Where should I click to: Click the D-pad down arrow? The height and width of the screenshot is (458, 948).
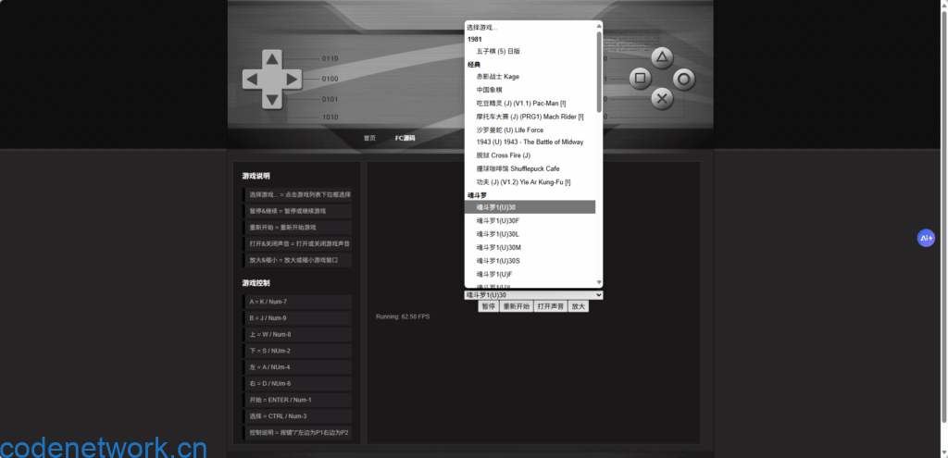272,99
